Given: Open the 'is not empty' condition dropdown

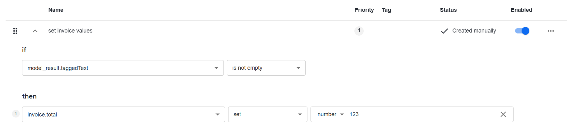Looking at the screenshot, I should [x=266, y=68].
